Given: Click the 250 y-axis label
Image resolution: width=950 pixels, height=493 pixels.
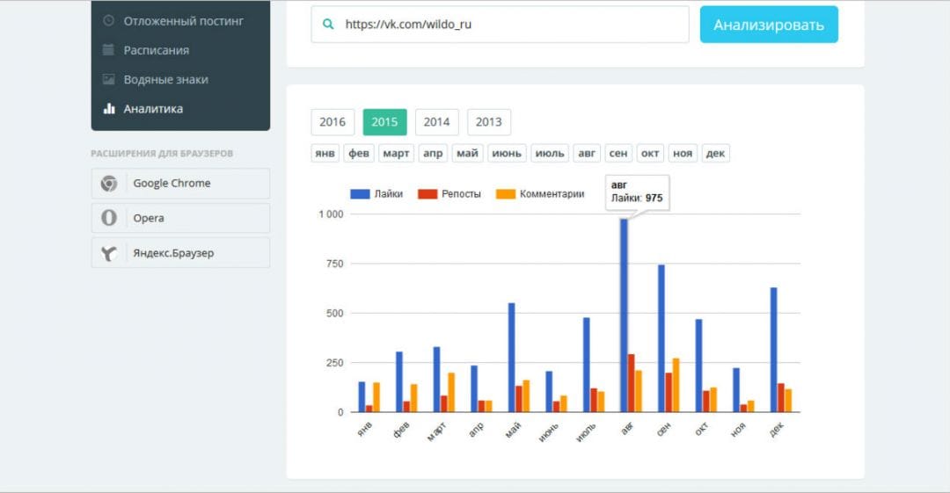Looking at the screenshot, I should (335, 363).
